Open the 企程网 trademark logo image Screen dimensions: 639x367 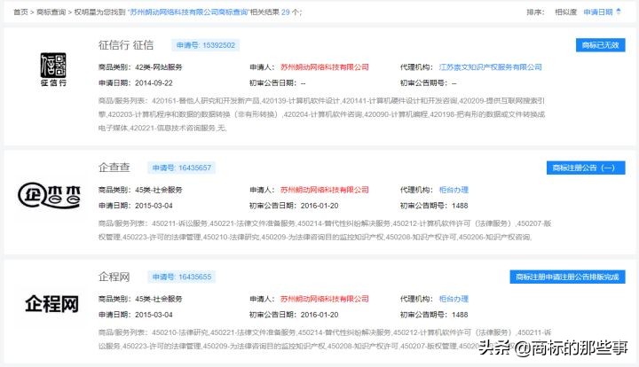coord(51,304)
